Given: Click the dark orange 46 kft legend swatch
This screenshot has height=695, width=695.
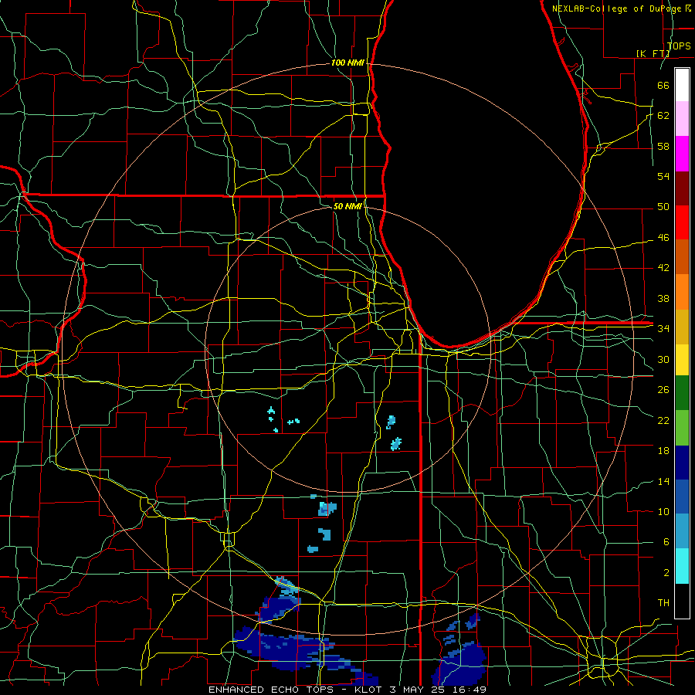Looking at the screenshot, I should coord(682,257).
